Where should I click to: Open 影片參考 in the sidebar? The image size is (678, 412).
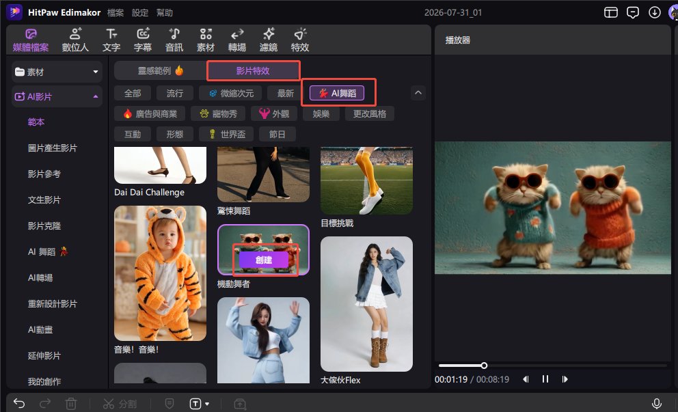pyautogui.click(x=44, y=174)
